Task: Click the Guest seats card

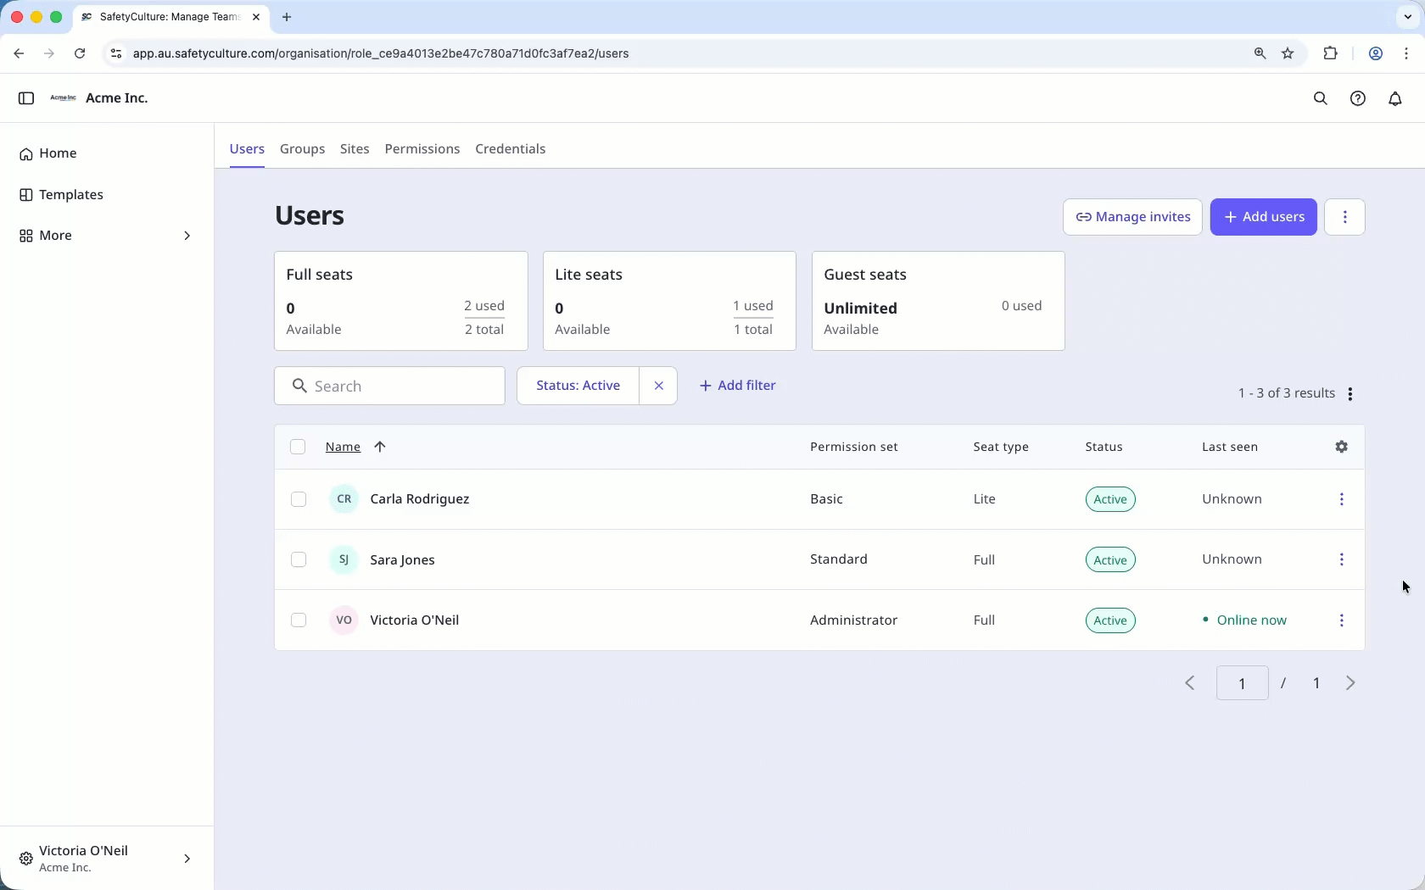Action: (x=938, y=301)
